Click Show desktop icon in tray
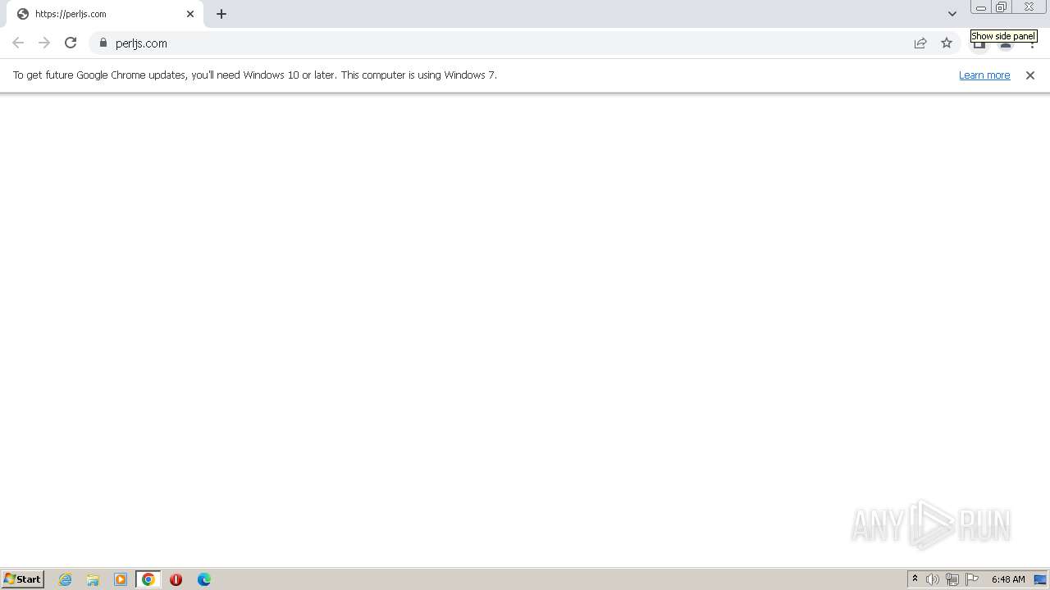Image resolution: width=1050 pixels, height=590 pixels. coord(1040,579)
